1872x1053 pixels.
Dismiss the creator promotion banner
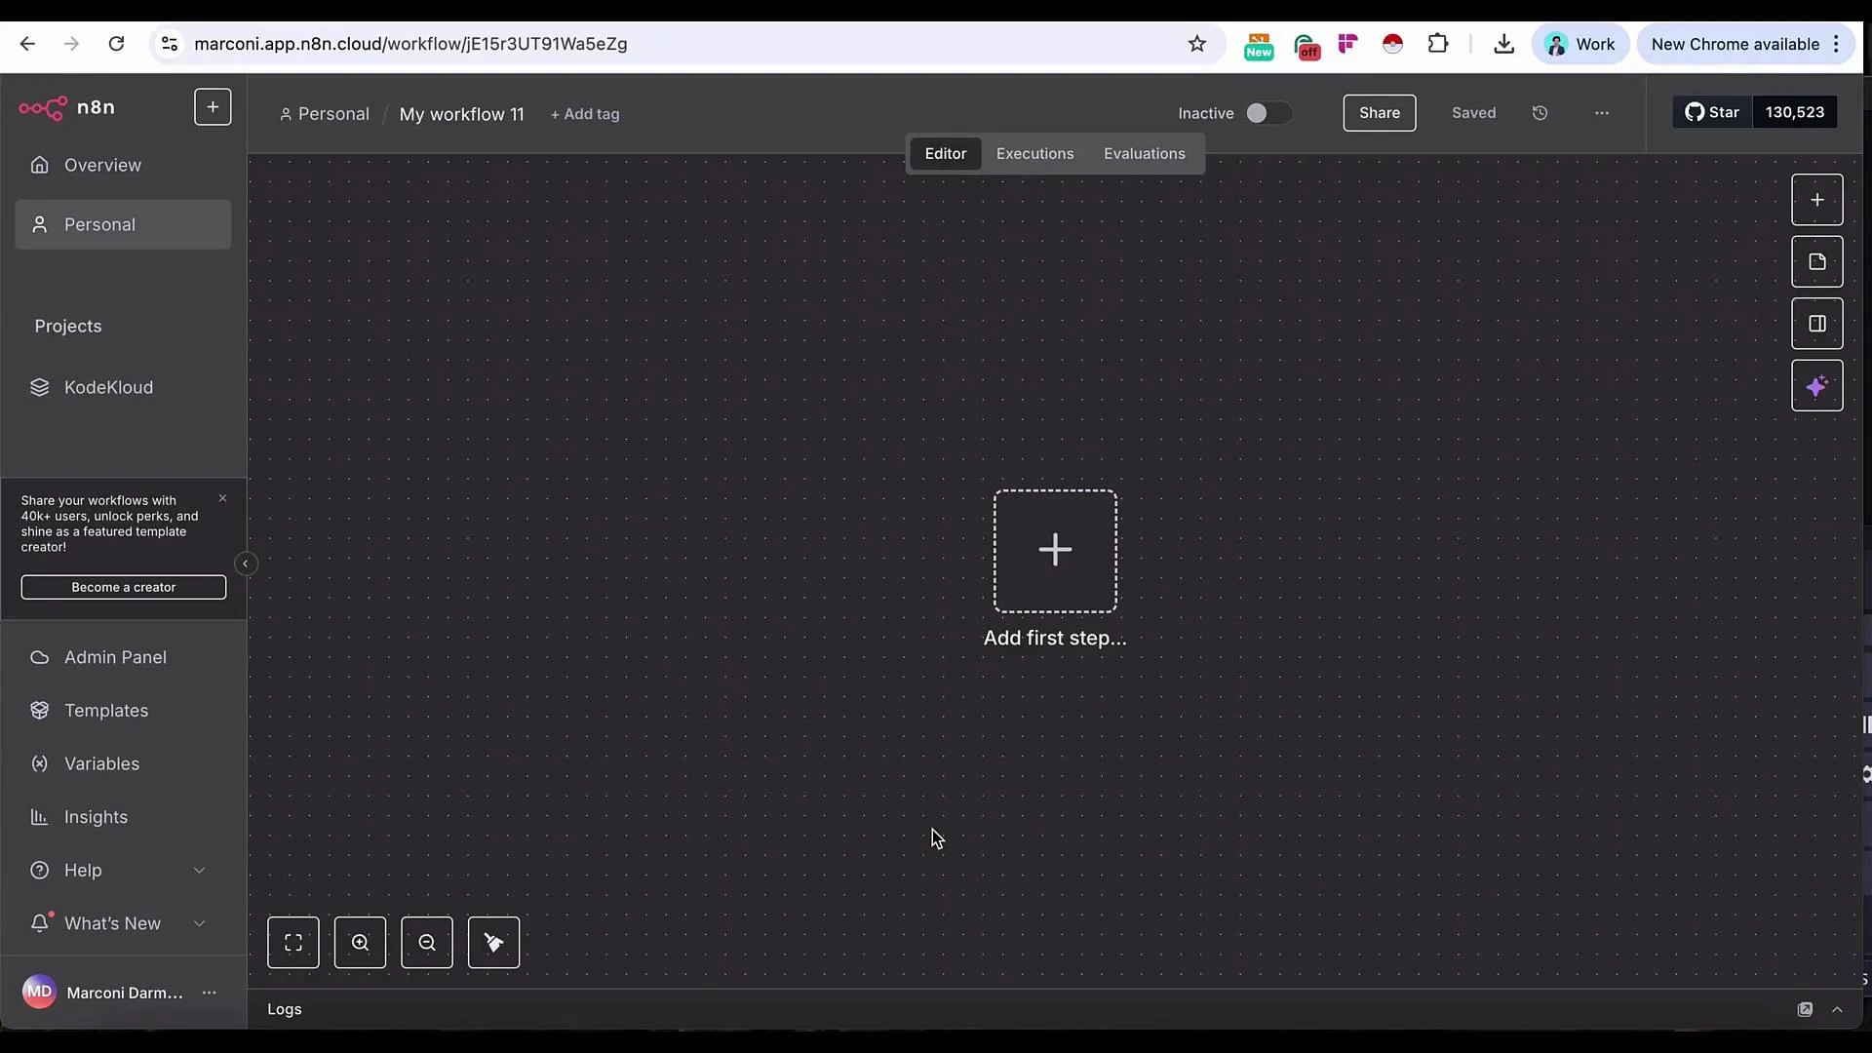[222, 498]
